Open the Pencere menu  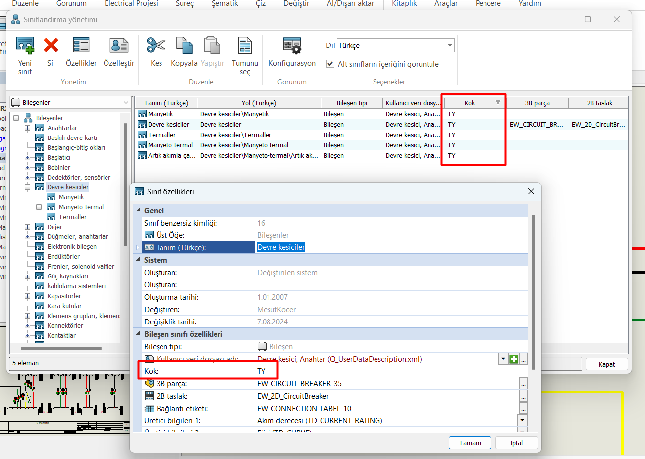point(488,4)
